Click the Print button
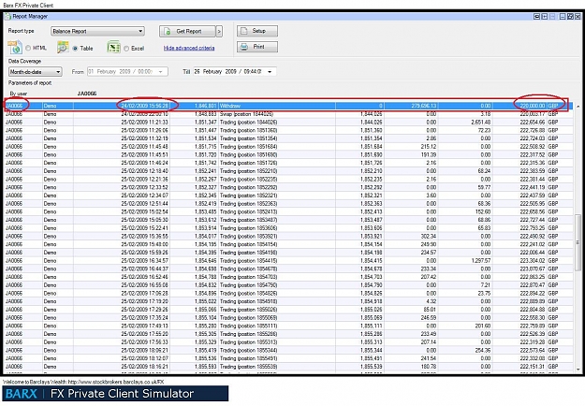Image resolution: width=585 pixels, height=406 pixels. pos(257,47)
